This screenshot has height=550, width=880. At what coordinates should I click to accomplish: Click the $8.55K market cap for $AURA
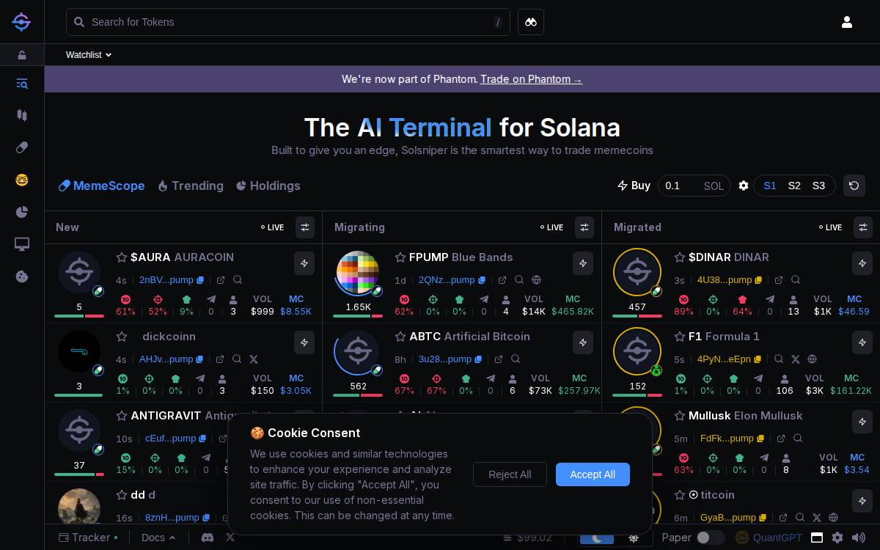(296, 312)
